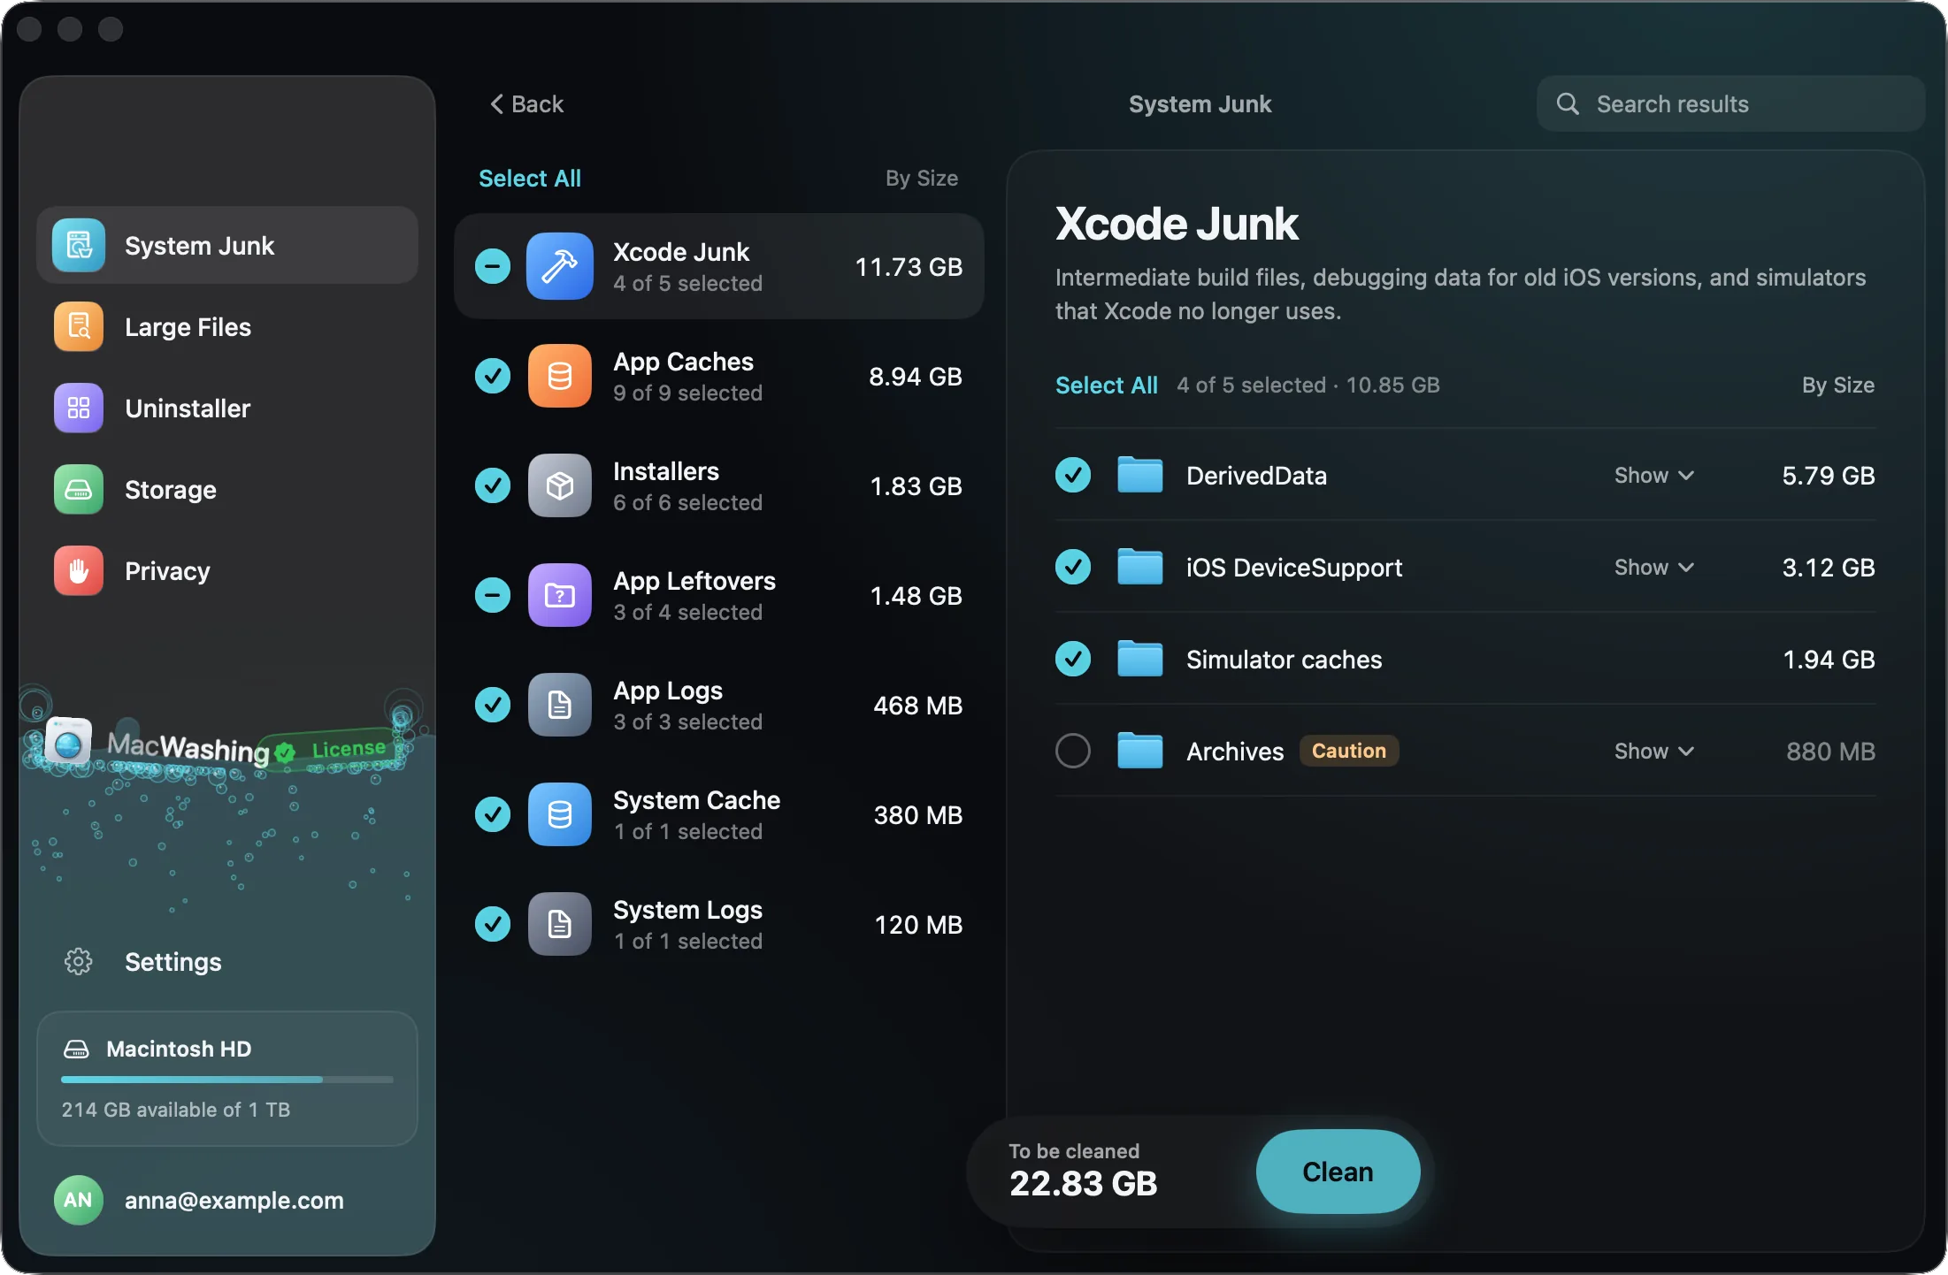
Task: Uncheck the App Logs checkbox
Action: pos(493,705)
